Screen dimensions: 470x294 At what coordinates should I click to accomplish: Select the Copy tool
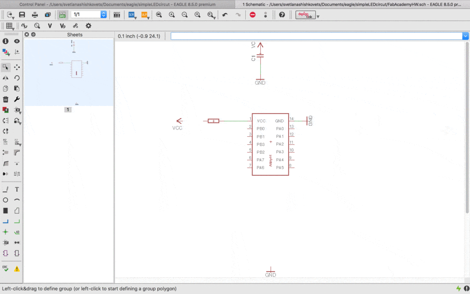[x=6, y=88]
